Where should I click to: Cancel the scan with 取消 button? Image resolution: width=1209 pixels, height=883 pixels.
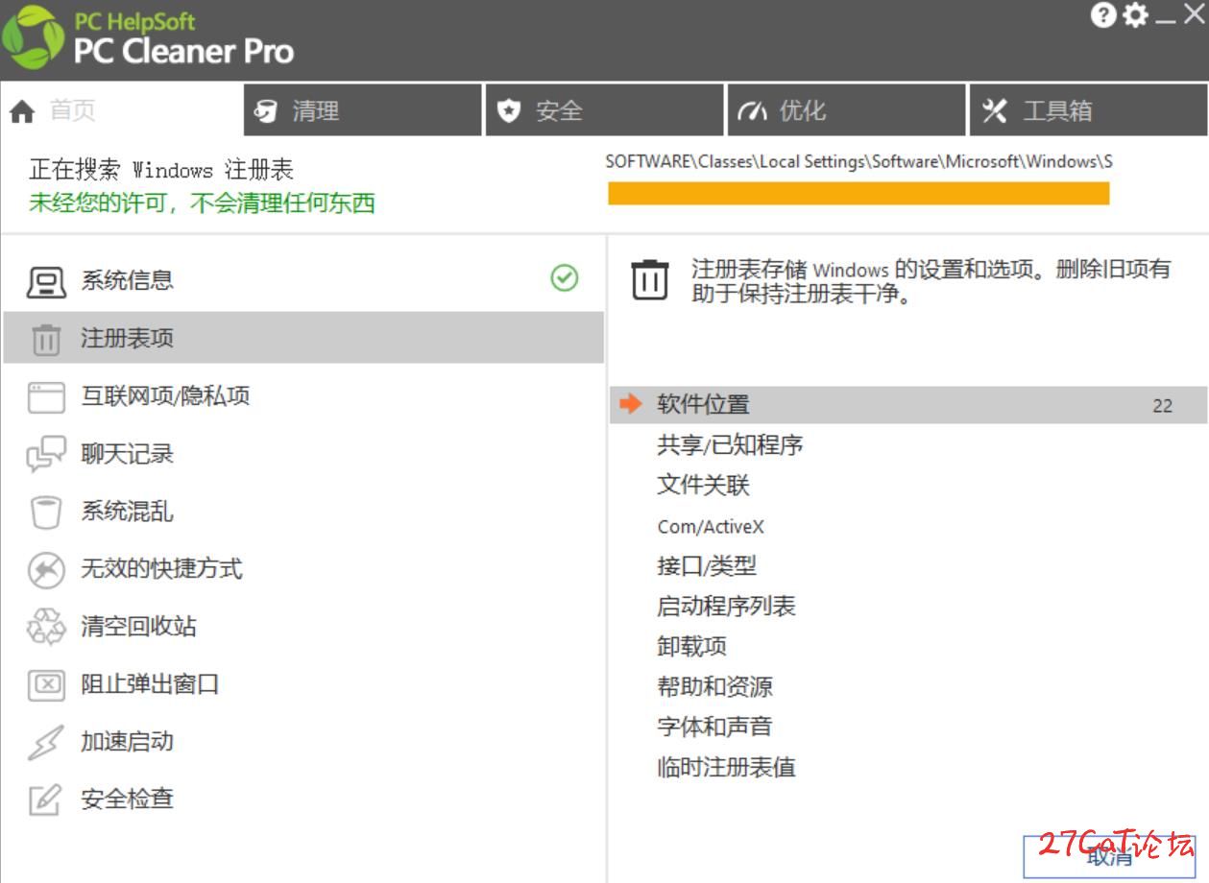click(x=1111, y=856)
